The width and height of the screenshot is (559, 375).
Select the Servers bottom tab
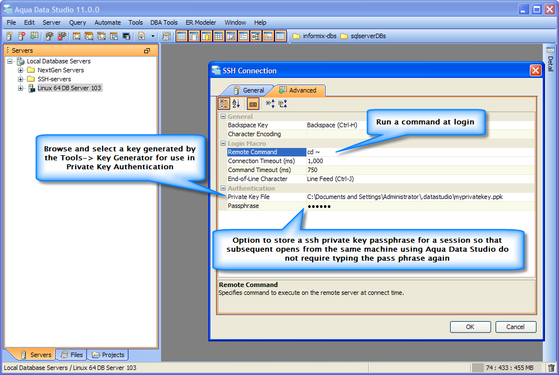36,355
